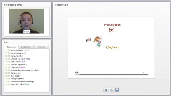Select Anjelika Toporova's 'Hello' message
The width and height of the screenshot is (171, 96).
click(17, 59)
